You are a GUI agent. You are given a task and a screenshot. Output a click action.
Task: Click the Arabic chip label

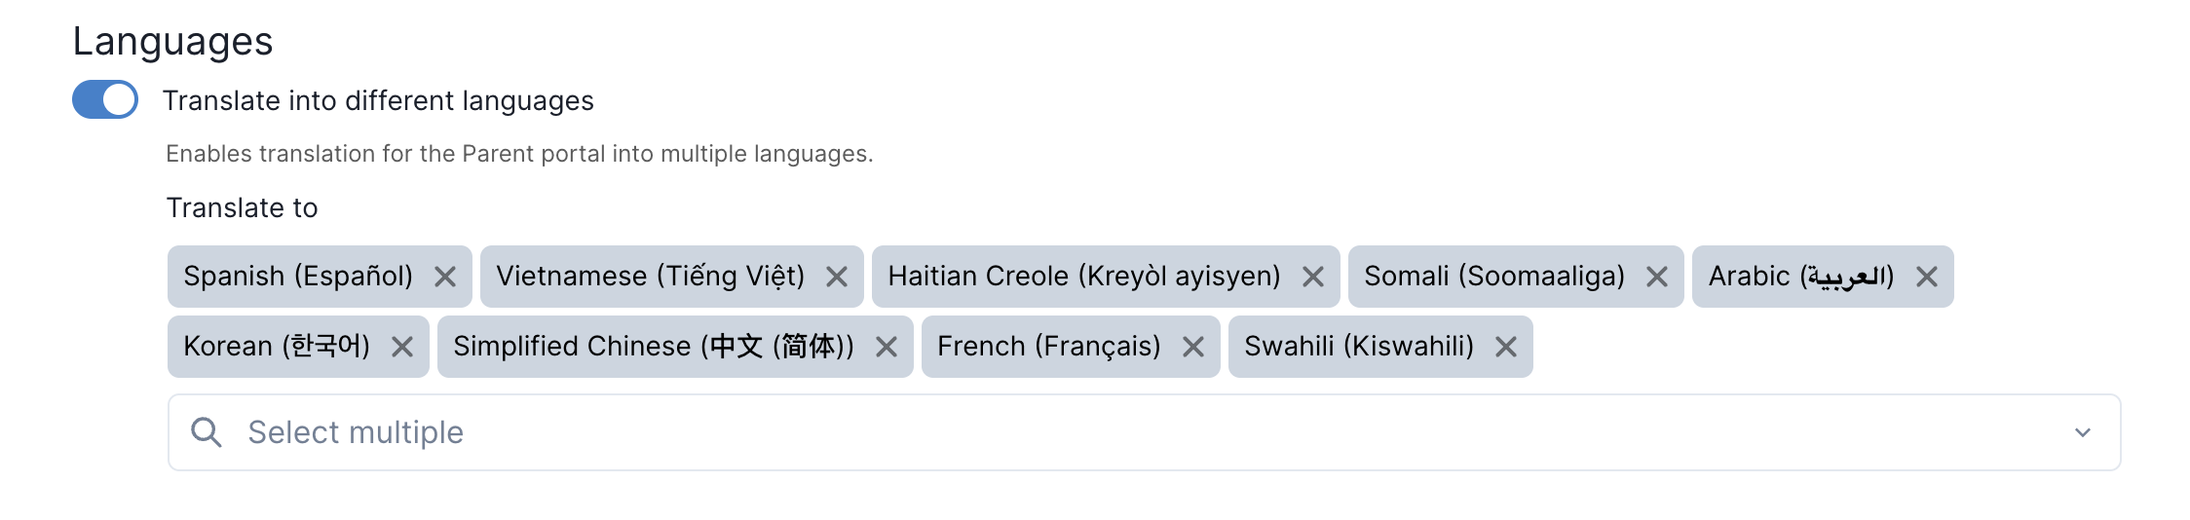pyautogui.click(x=1801, y=277)
